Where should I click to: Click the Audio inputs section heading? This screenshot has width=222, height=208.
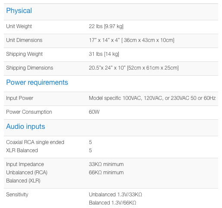[x=25, y=127]
